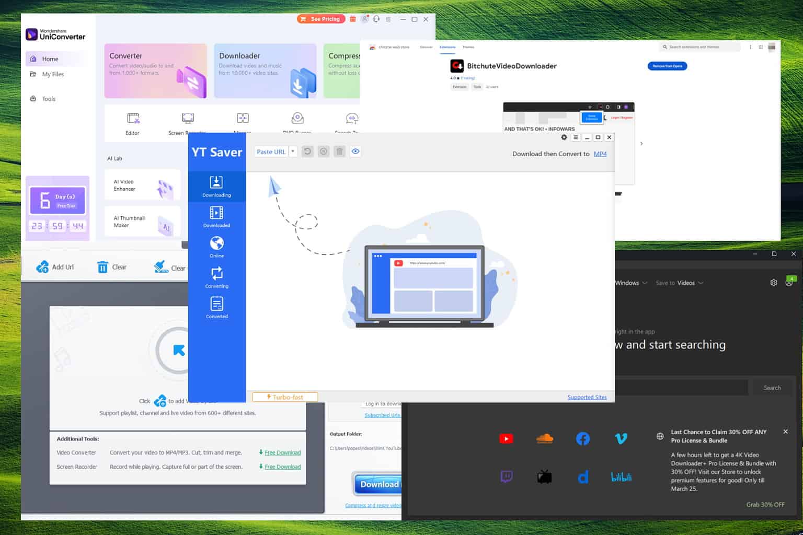Click the See Pricing button
This screenshot has width=803, height=535.
(x=321, y=18)
